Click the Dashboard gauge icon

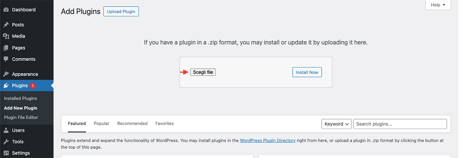[x=6, y=10]
